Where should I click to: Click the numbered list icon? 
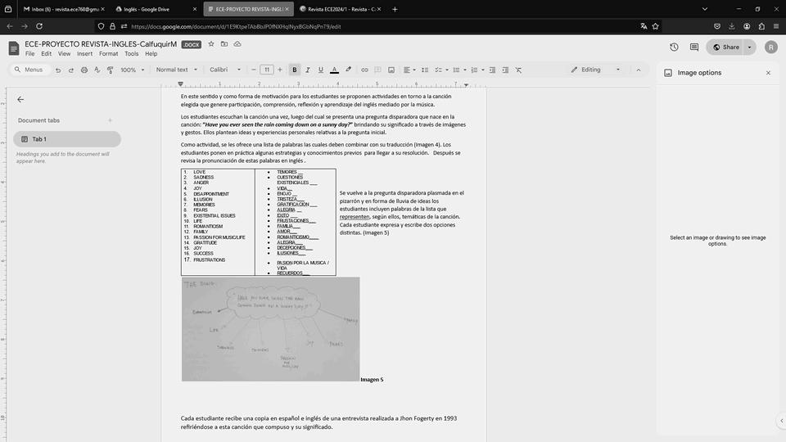(474, 70)
